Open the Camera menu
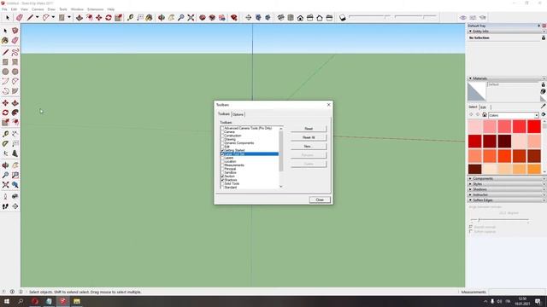The width and height of the screenshot is (547, 307). [x=38, y=9]
